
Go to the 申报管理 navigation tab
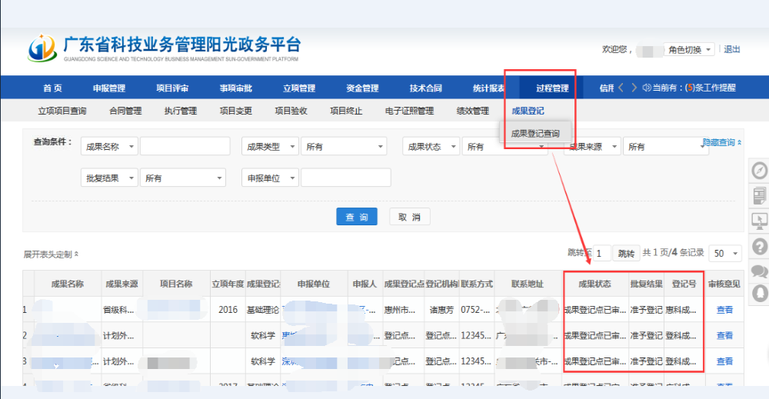coord(109,88)
